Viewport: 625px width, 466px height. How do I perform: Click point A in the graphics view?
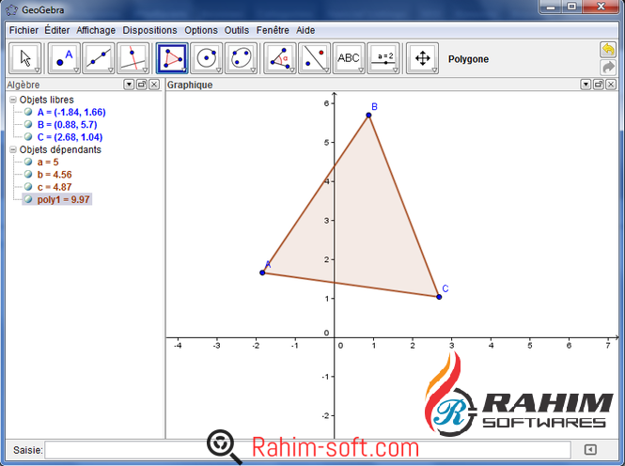[x=262, y=272]
